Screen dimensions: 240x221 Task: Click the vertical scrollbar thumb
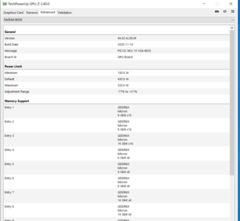tap(232, 103)
